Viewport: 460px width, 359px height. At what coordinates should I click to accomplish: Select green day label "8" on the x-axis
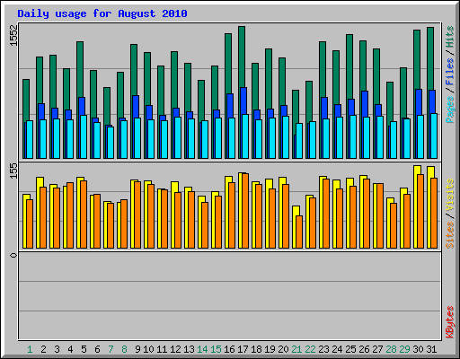coord(124,349)
